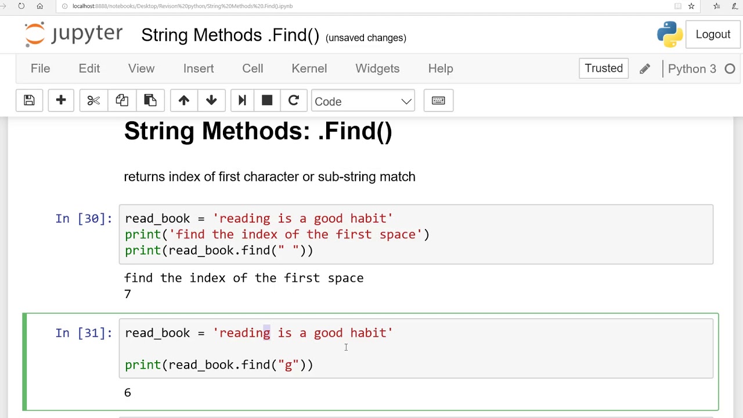The width and height of the screenshot is (743, 418).
Task: Click the Jupyter logo link
Action: [x=74, y=34]
